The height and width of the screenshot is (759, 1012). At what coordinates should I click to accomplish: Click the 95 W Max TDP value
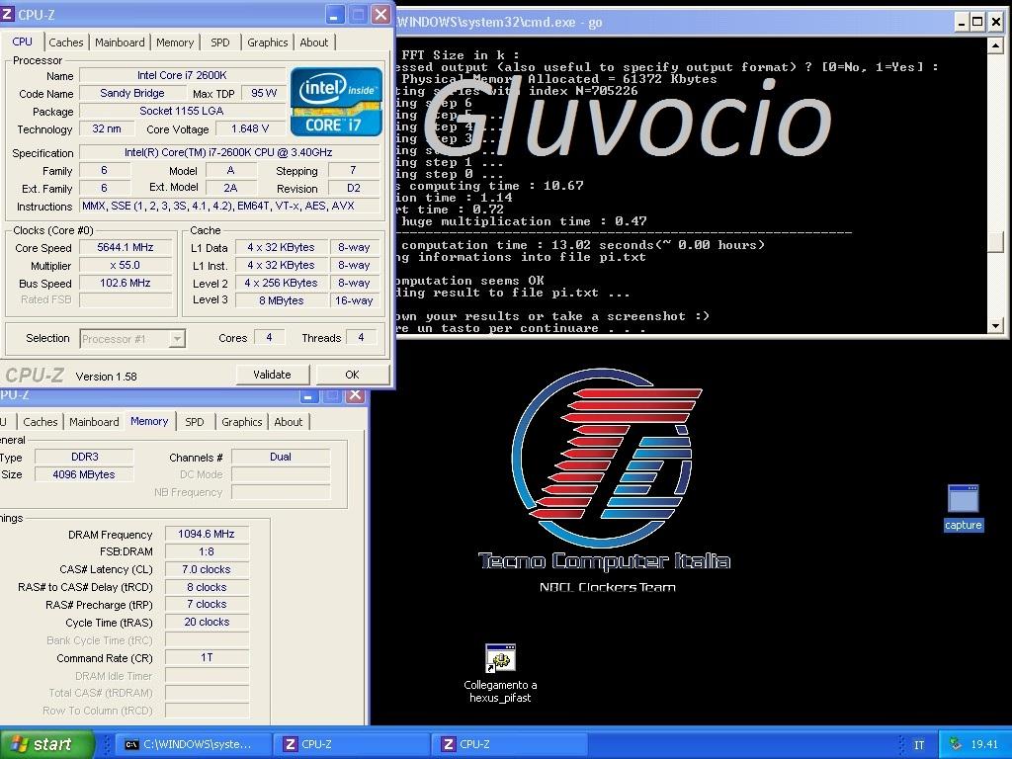click(x=263, y=93)
